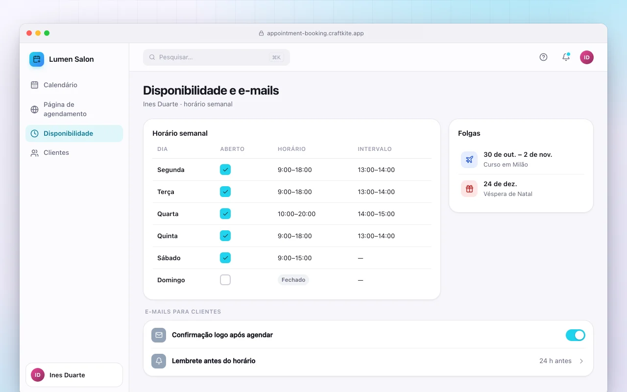Viewport: 627px width, 392px height.
Task: Click the clock icon beside Disponibilidade
Action: (34, 133)
